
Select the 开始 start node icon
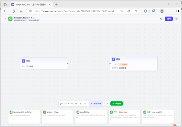(x=23, y=61)
